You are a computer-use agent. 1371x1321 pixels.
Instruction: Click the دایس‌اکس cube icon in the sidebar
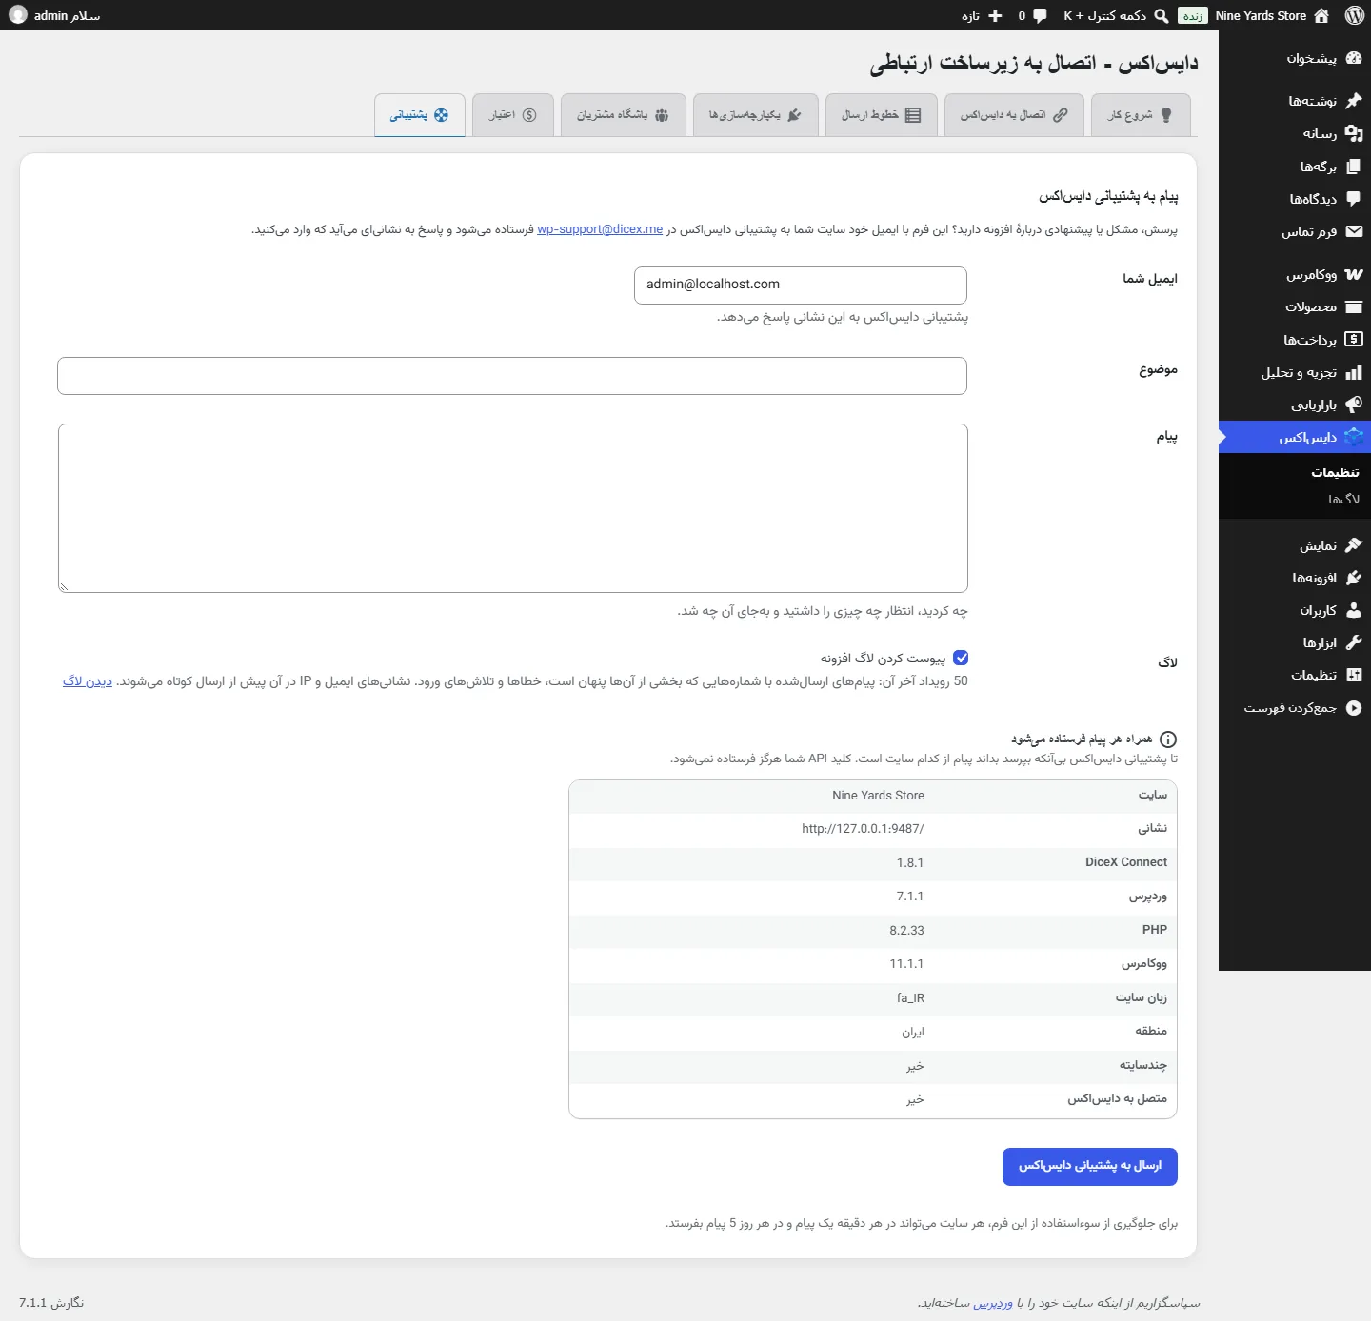pyautogui.click(x=1354, y=437)
